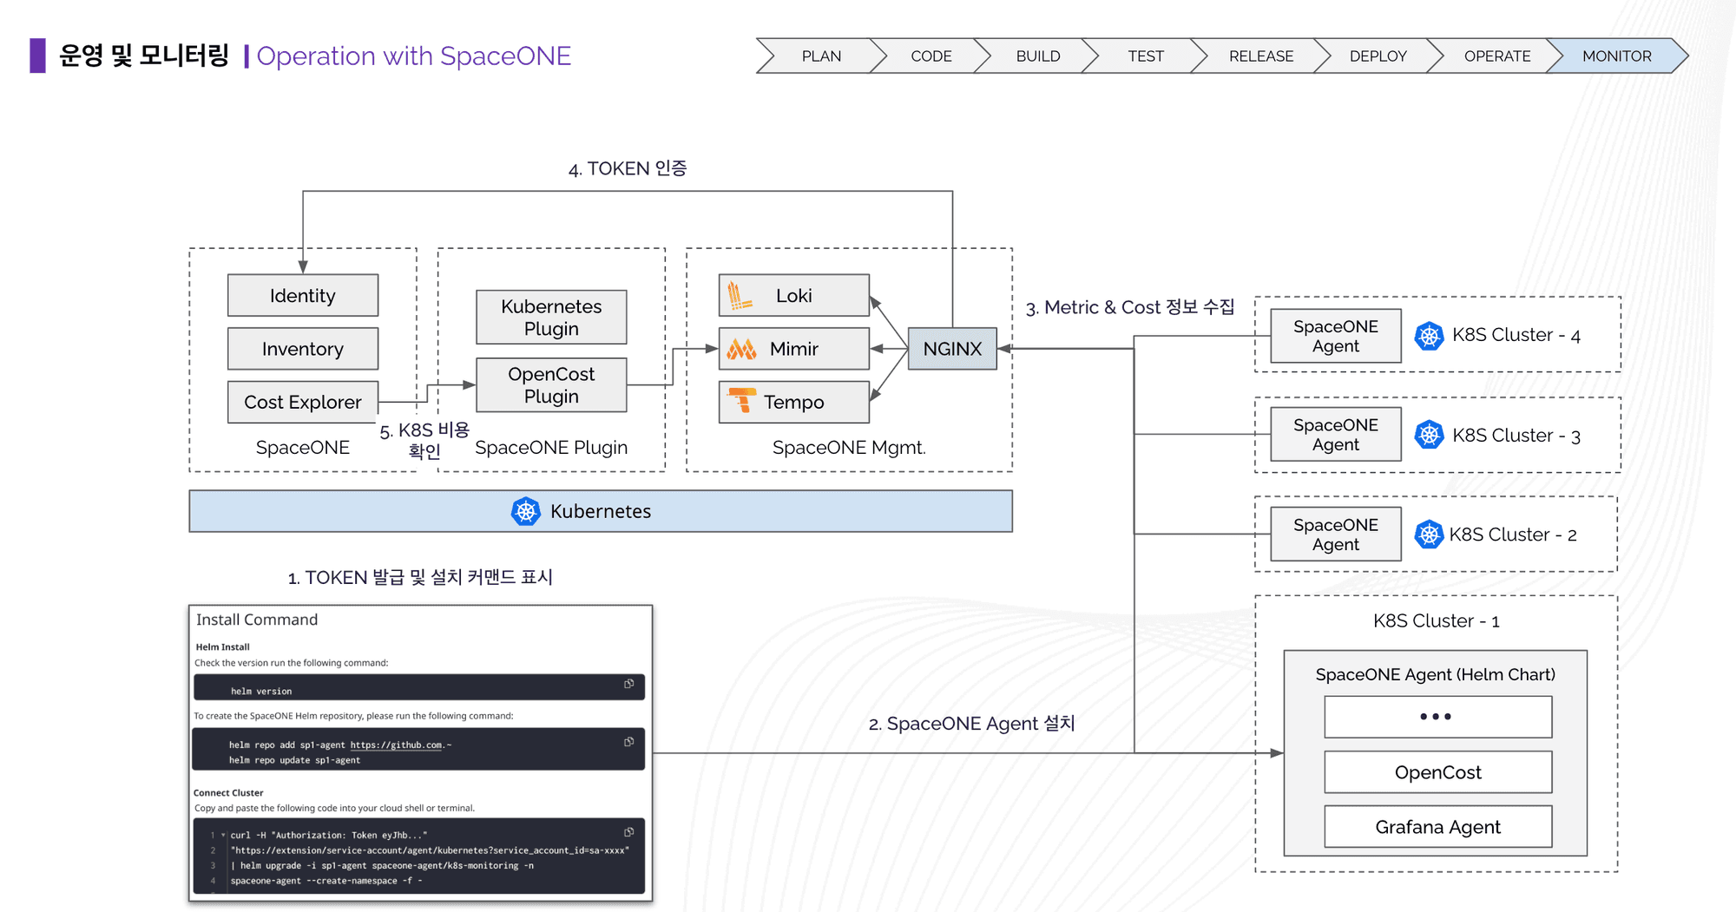The width and height of the screenshot is (1736, 912).
Task: Click the Inventory box
Action: (303, 349)
